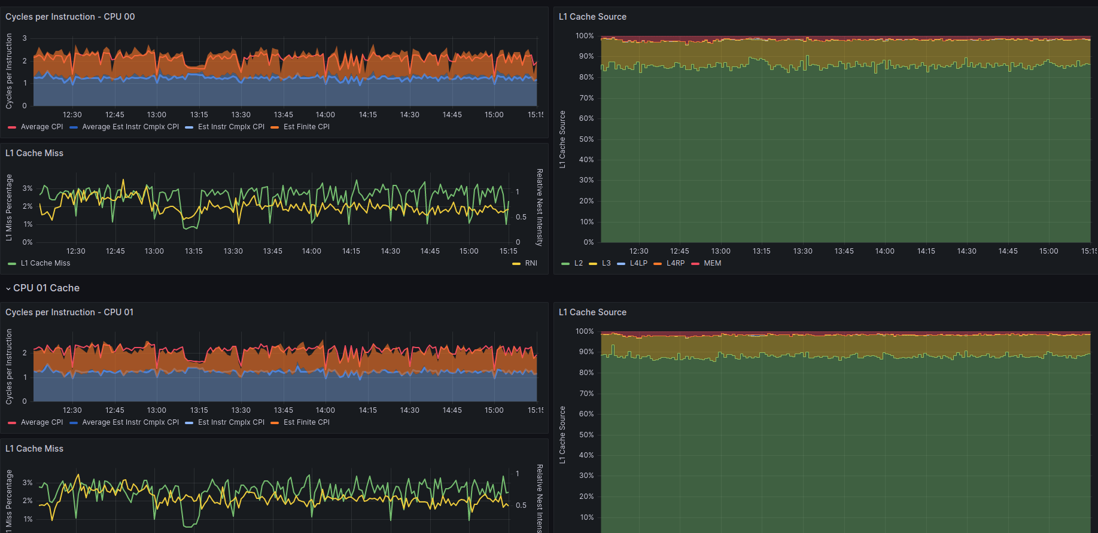
Task: Open the L1 Cache Source title beside the CPU 01 panel
Action: coord(592,312)
